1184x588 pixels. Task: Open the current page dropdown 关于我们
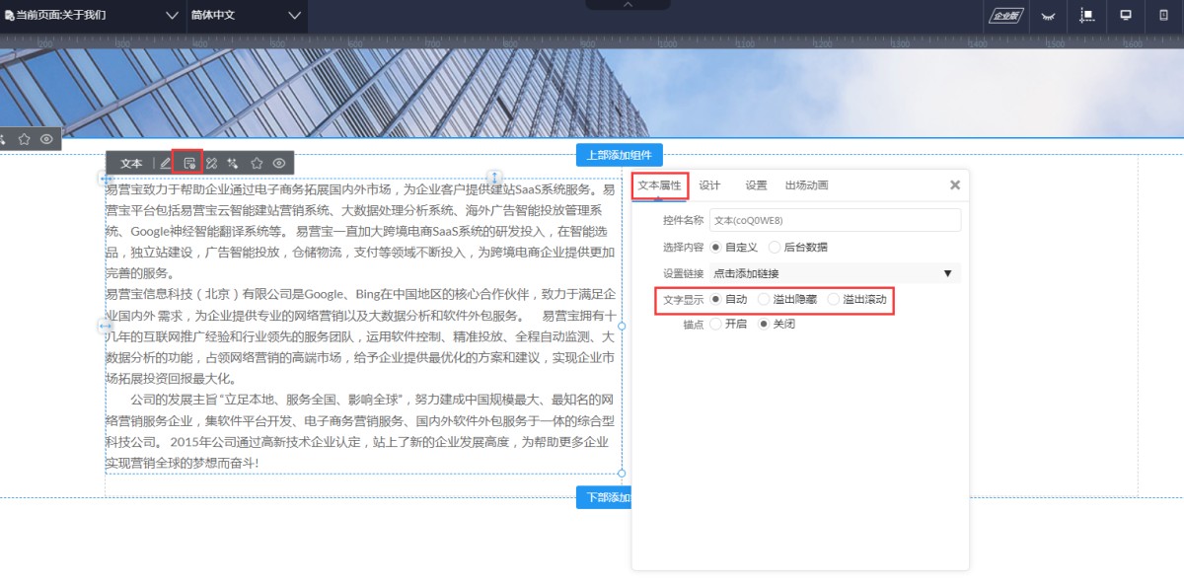click(92, 16)
